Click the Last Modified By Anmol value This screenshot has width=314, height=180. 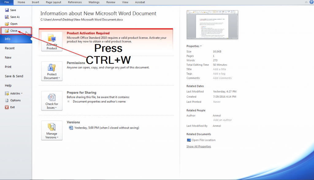click(217, 126)
